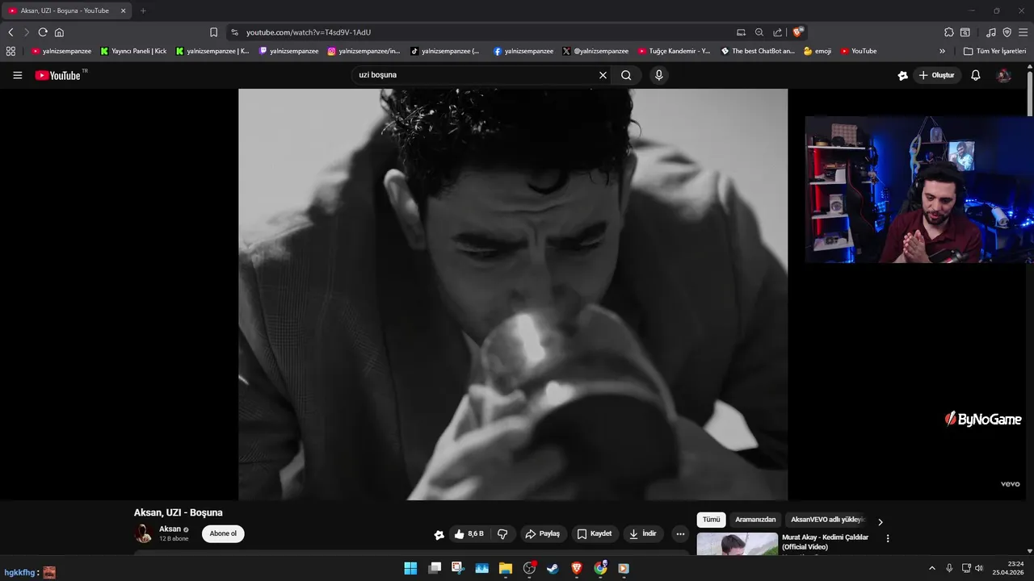Click the share icon in address bar
The width and height of the screenshot is (1034, 581).
pyautogui.click(x=777, y=32)
